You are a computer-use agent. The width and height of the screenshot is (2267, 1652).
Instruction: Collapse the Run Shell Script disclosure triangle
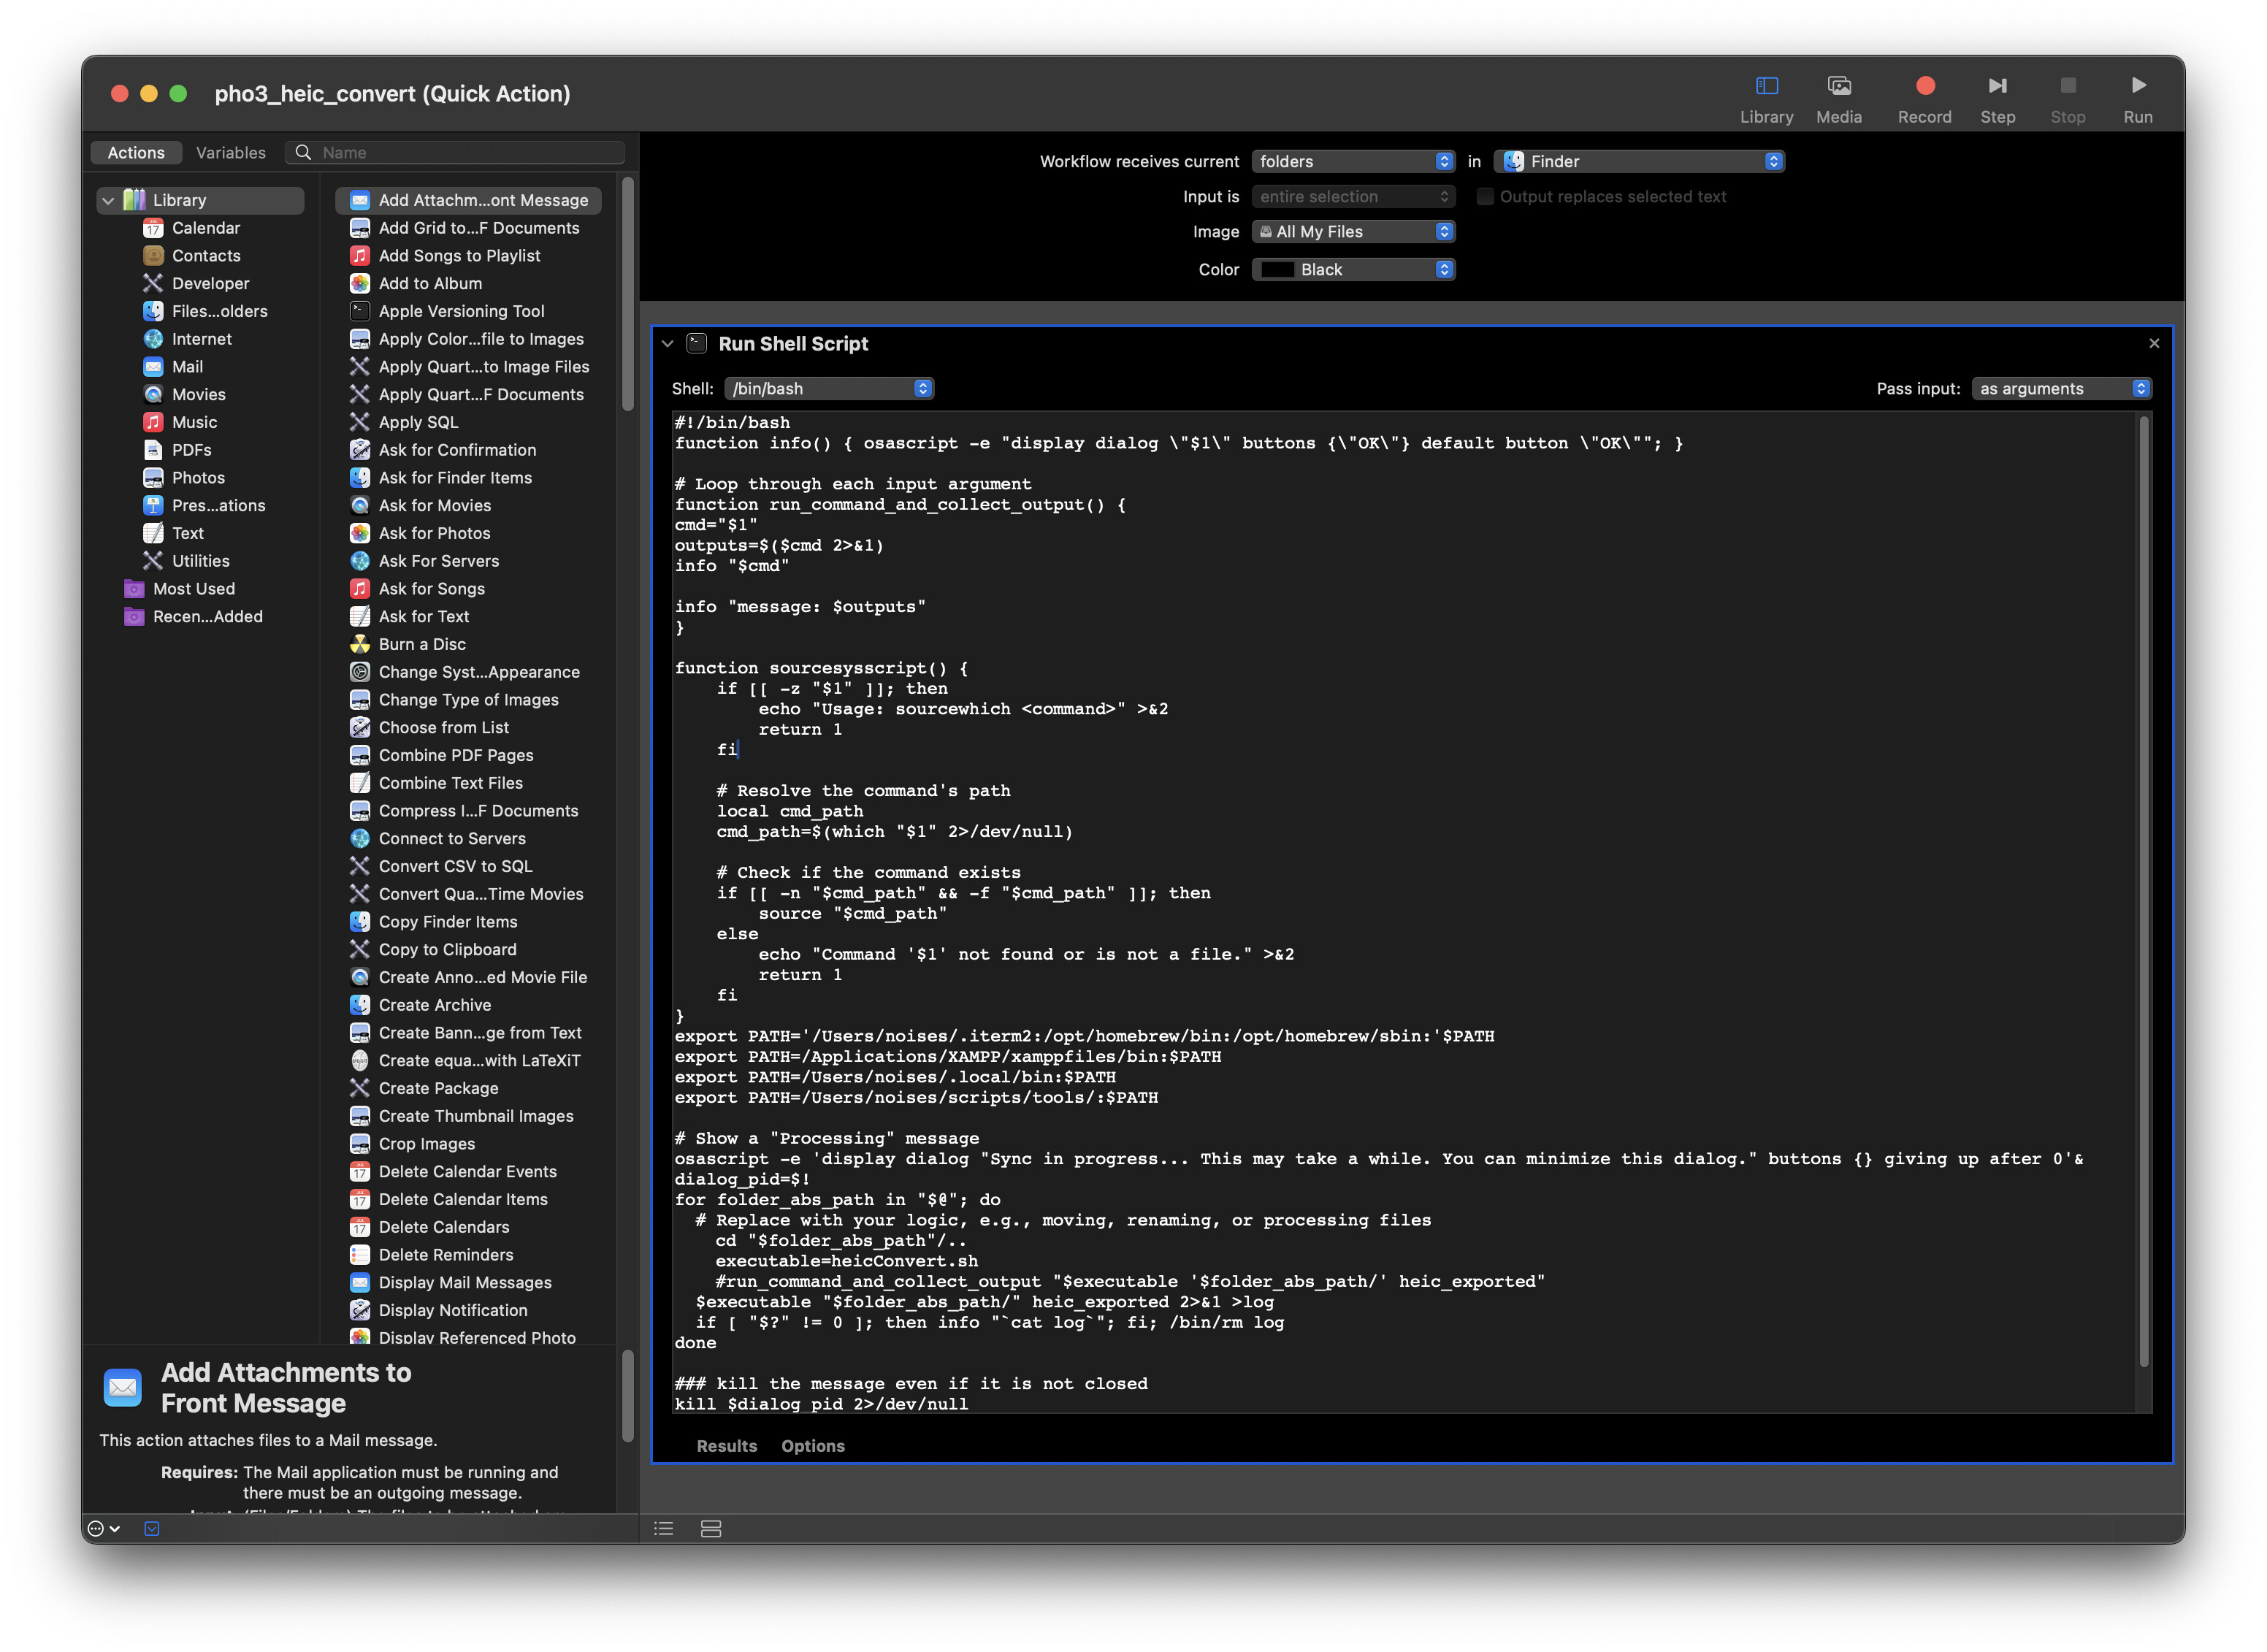pos(668,344)
